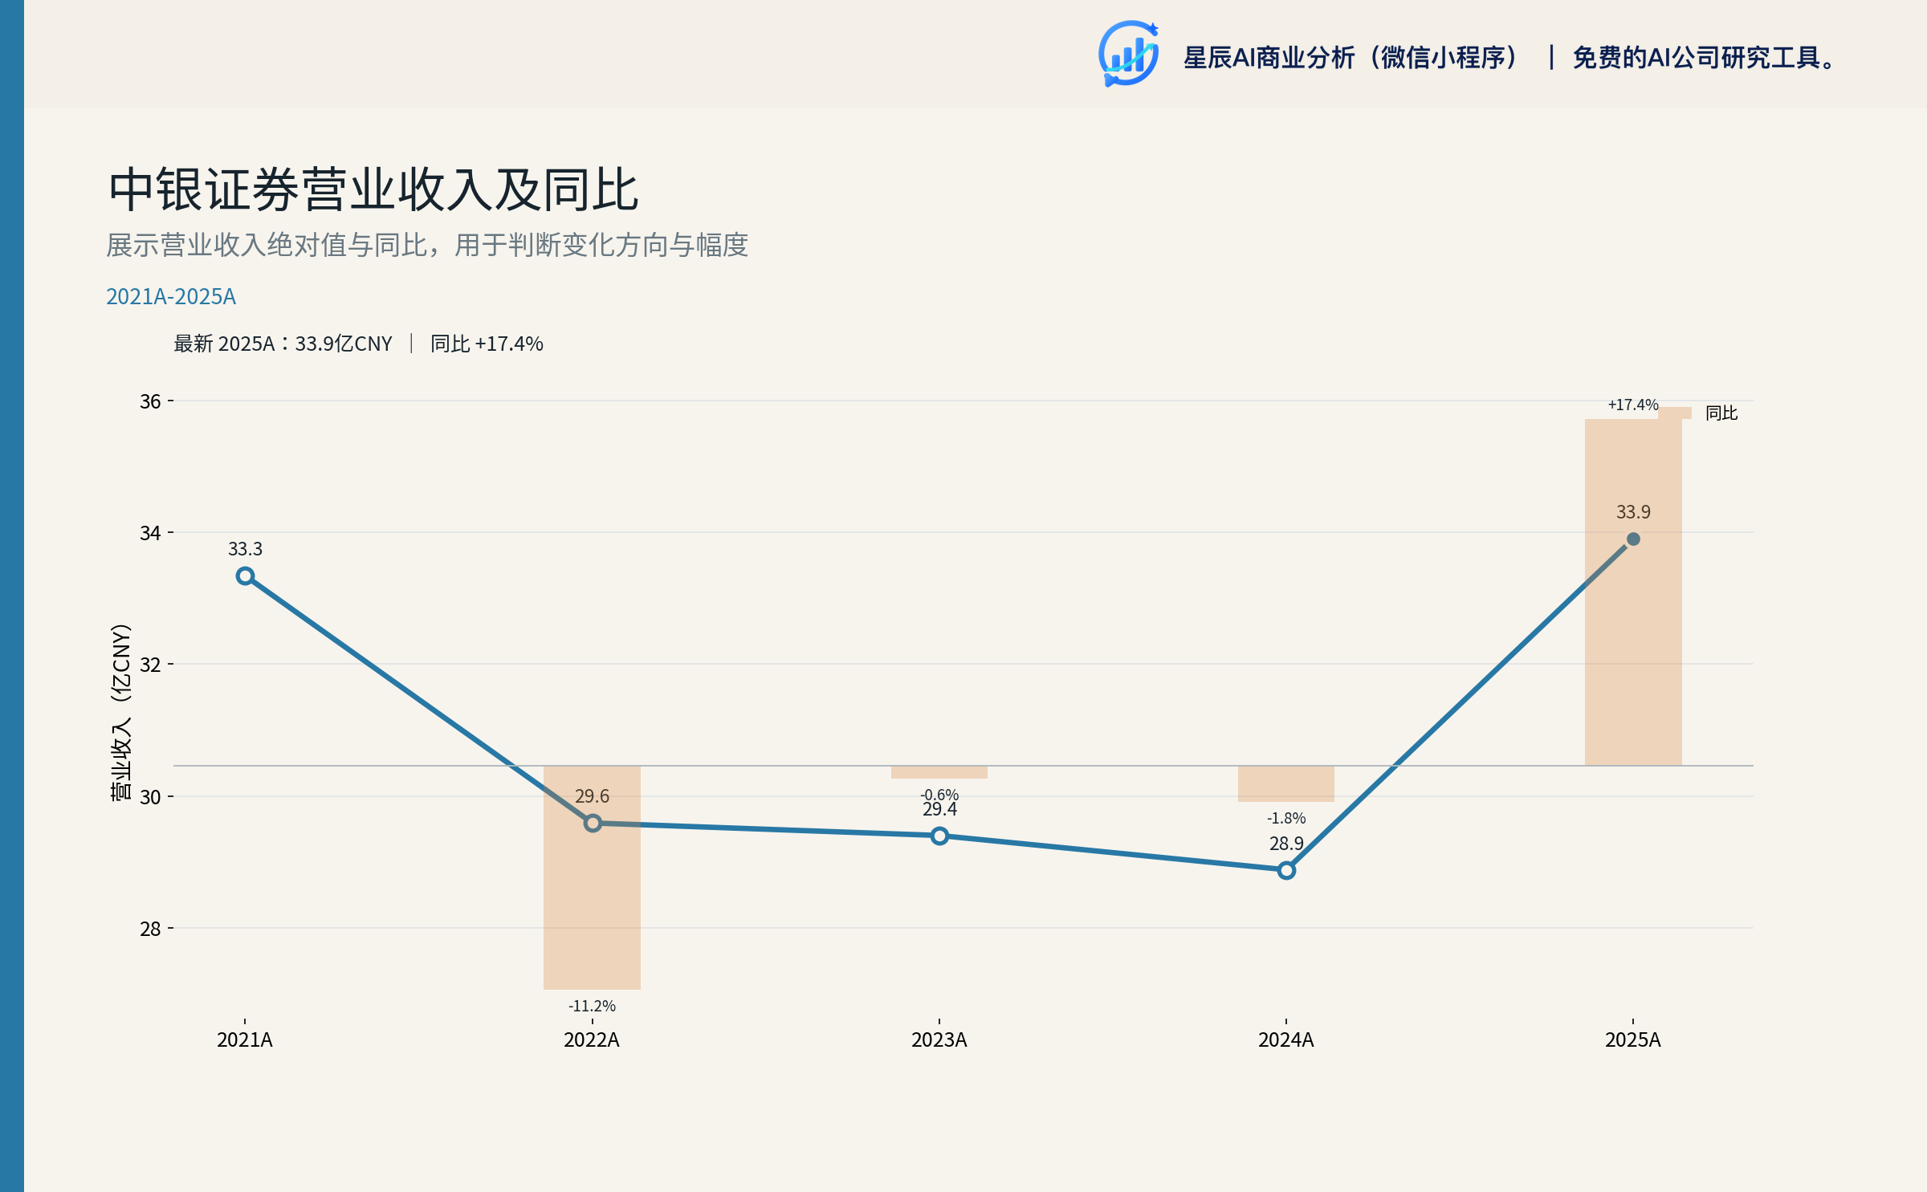Click the 2024A negative growth bar
The height and width of the screenshot is (1192, 1927).
pos(1286,783)
